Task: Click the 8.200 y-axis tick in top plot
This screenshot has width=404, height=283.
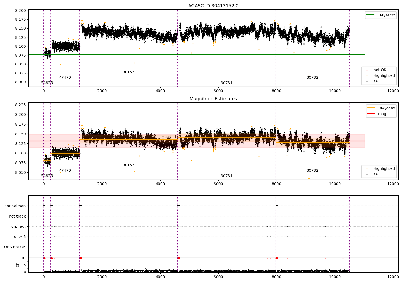Action: pos(21,11)
